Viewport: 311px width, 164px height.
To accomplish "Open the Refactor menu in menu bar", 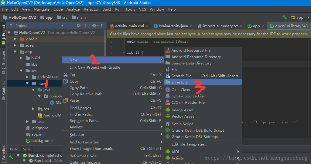I will [91, 9].
